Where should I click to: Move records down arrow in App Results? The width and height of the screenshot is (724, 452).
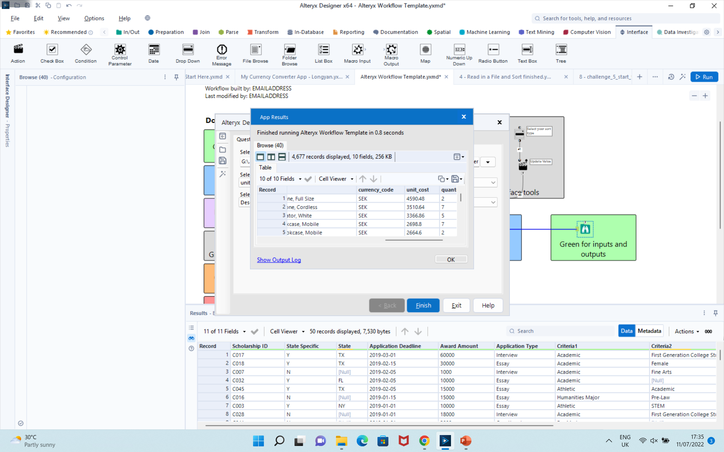373,179
